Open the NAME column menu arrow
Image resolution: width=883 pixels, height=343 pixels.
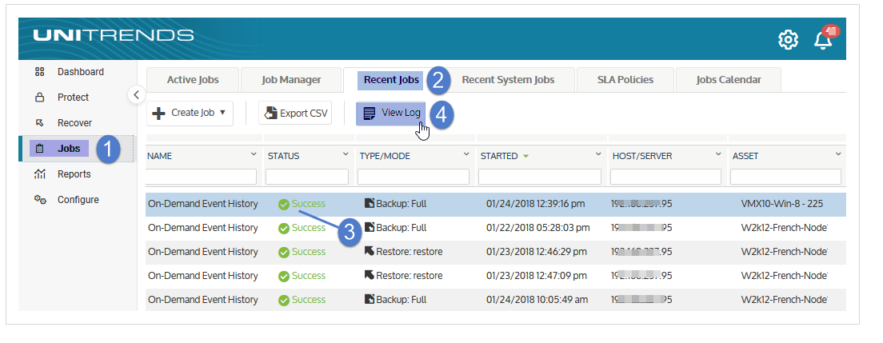254,154
